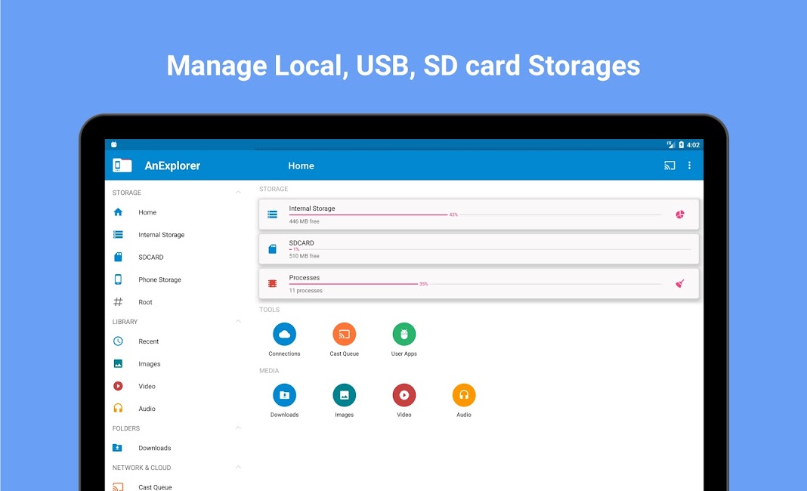Click the Audio sidebar headphones icon

pos(118,409)
